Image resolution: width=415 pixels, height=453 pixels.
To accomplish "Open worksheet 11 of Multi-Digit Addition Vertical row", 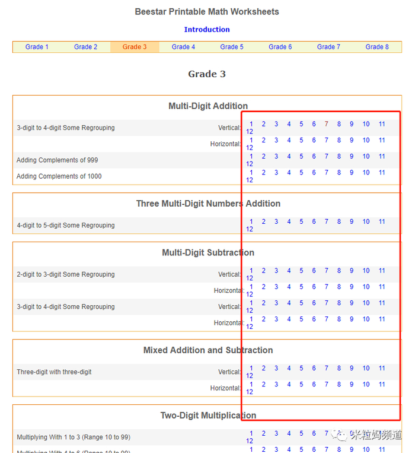I will coord(382,124).
